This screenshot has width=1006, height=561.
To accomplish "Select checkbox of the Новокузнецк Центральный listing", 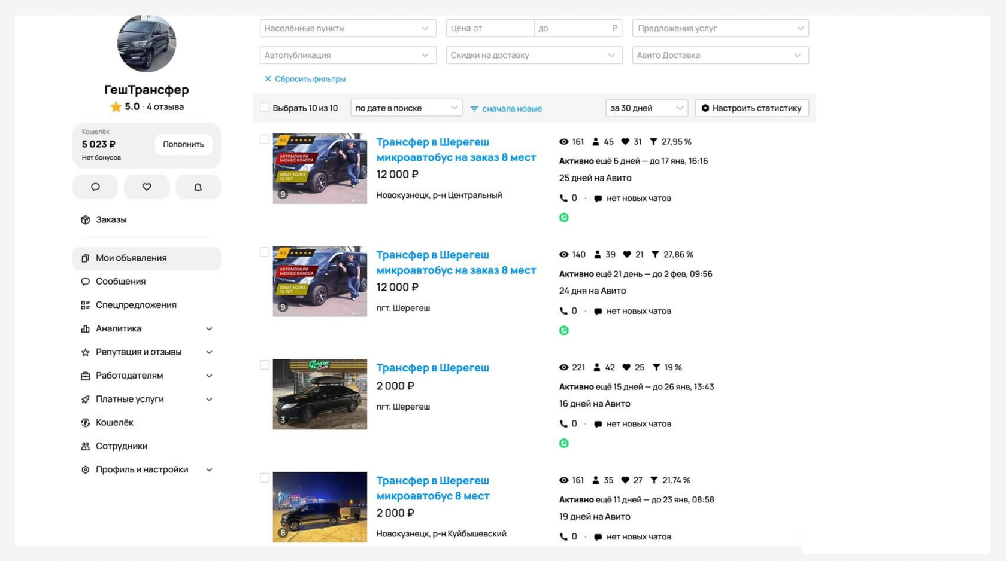I will click(265, 139).
